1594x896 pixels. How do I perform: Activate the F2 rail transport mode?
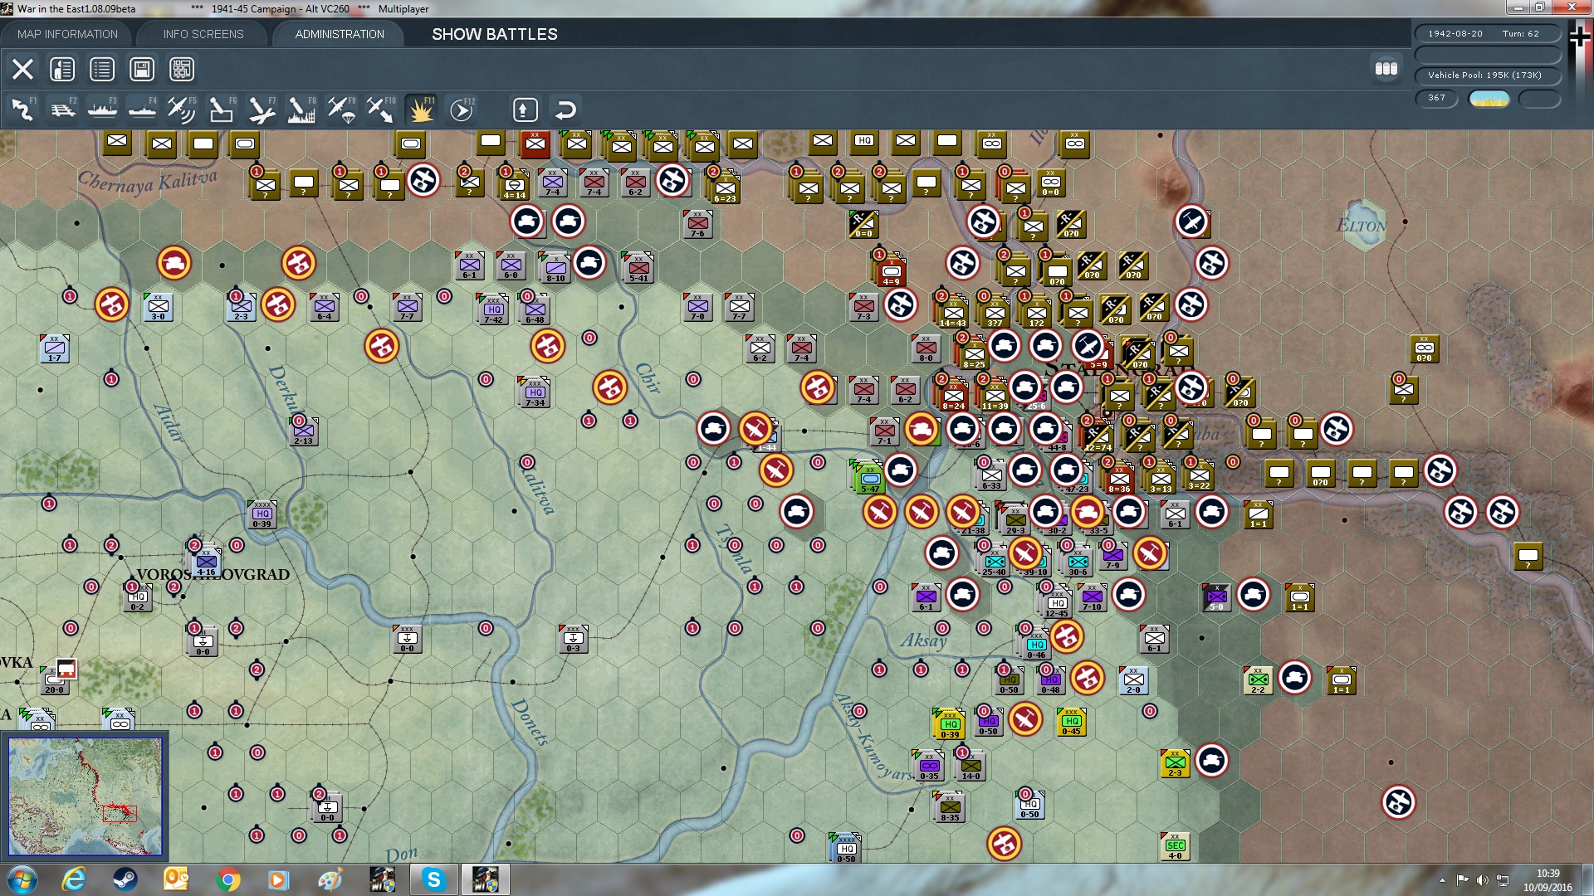[x=63, y=109]
